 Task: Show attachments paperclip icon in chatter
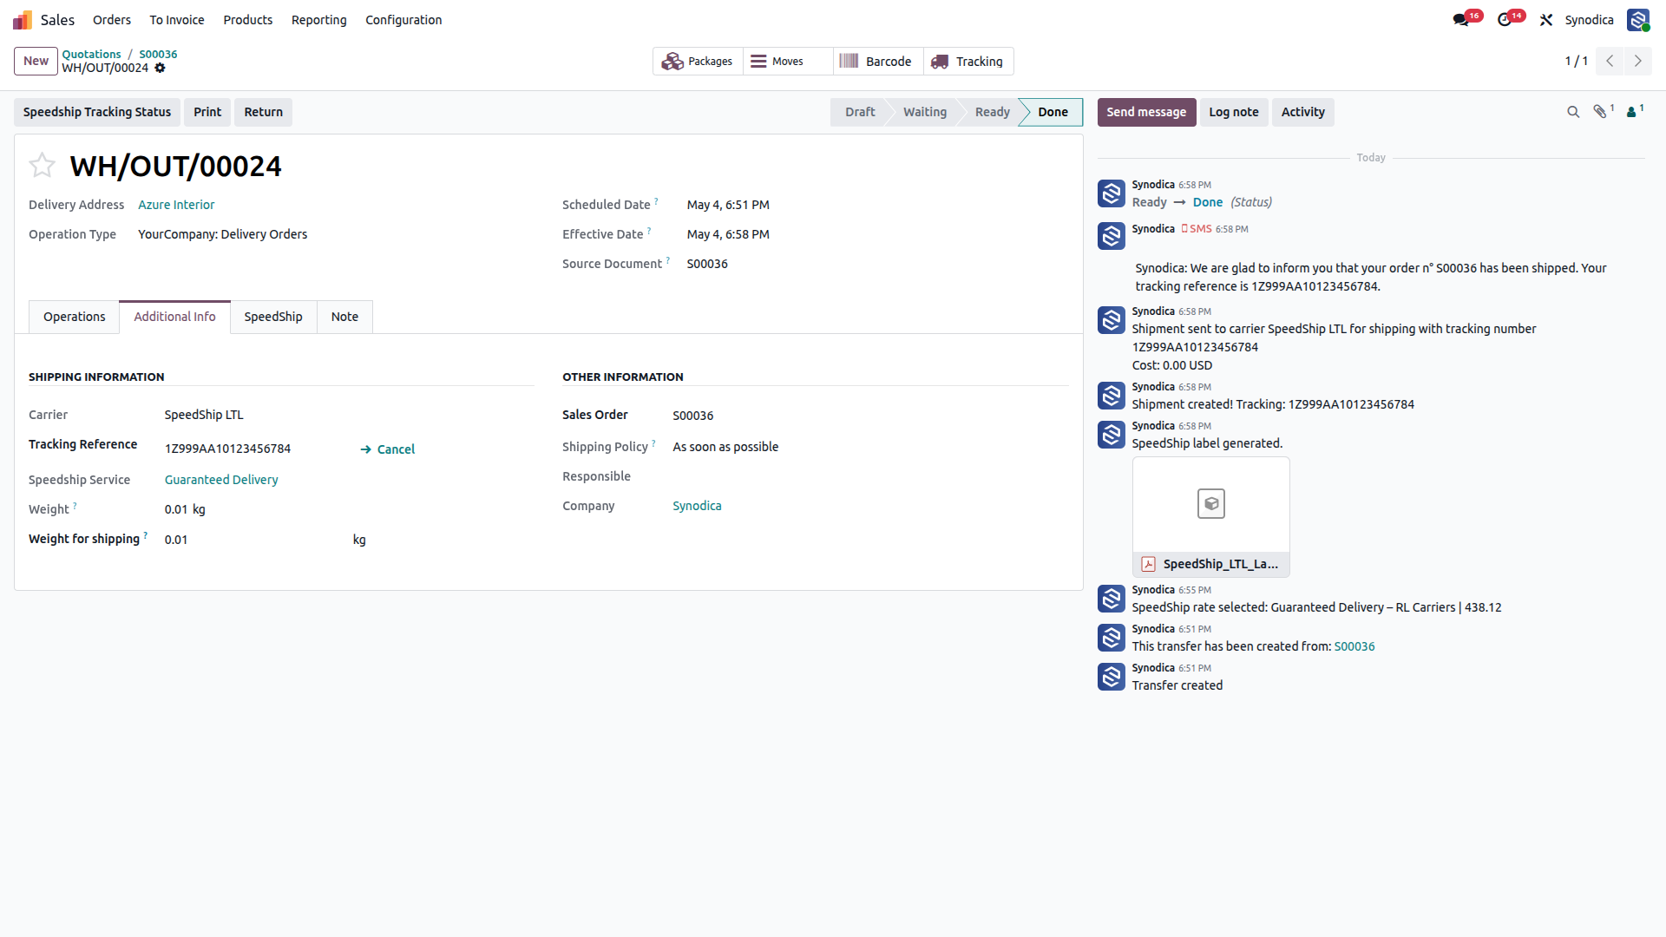pos(1602,111)
